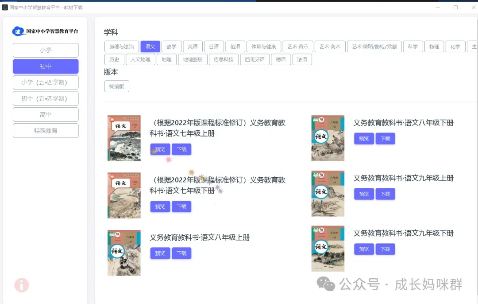Choose 英语 subject

(193, 47)
